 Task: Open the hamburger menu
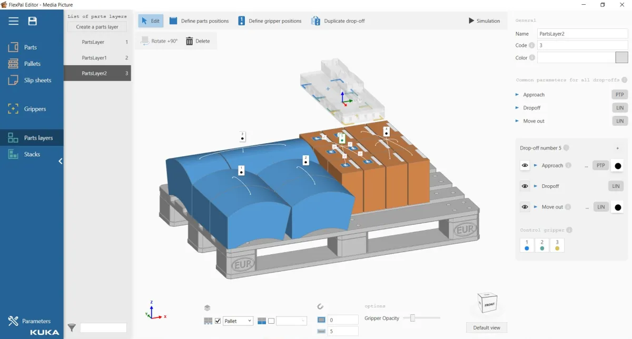[14, 21]
